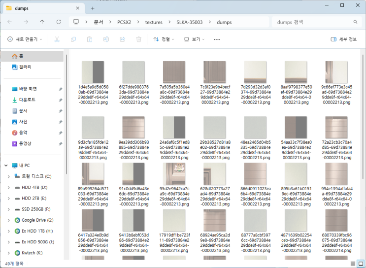Viewport: 366px width, 268px height.
Task: Click PCSX2 in the address breadcrumb
Action: pyautogui.click(x=124, y=22)
